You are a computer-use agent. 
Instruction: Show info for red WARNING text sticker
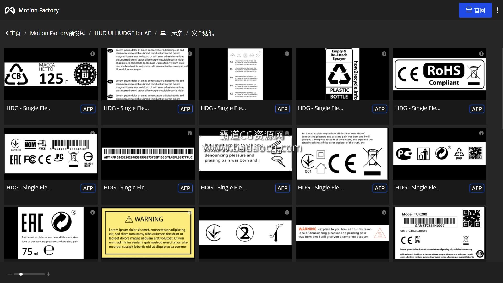click(384, 213)
